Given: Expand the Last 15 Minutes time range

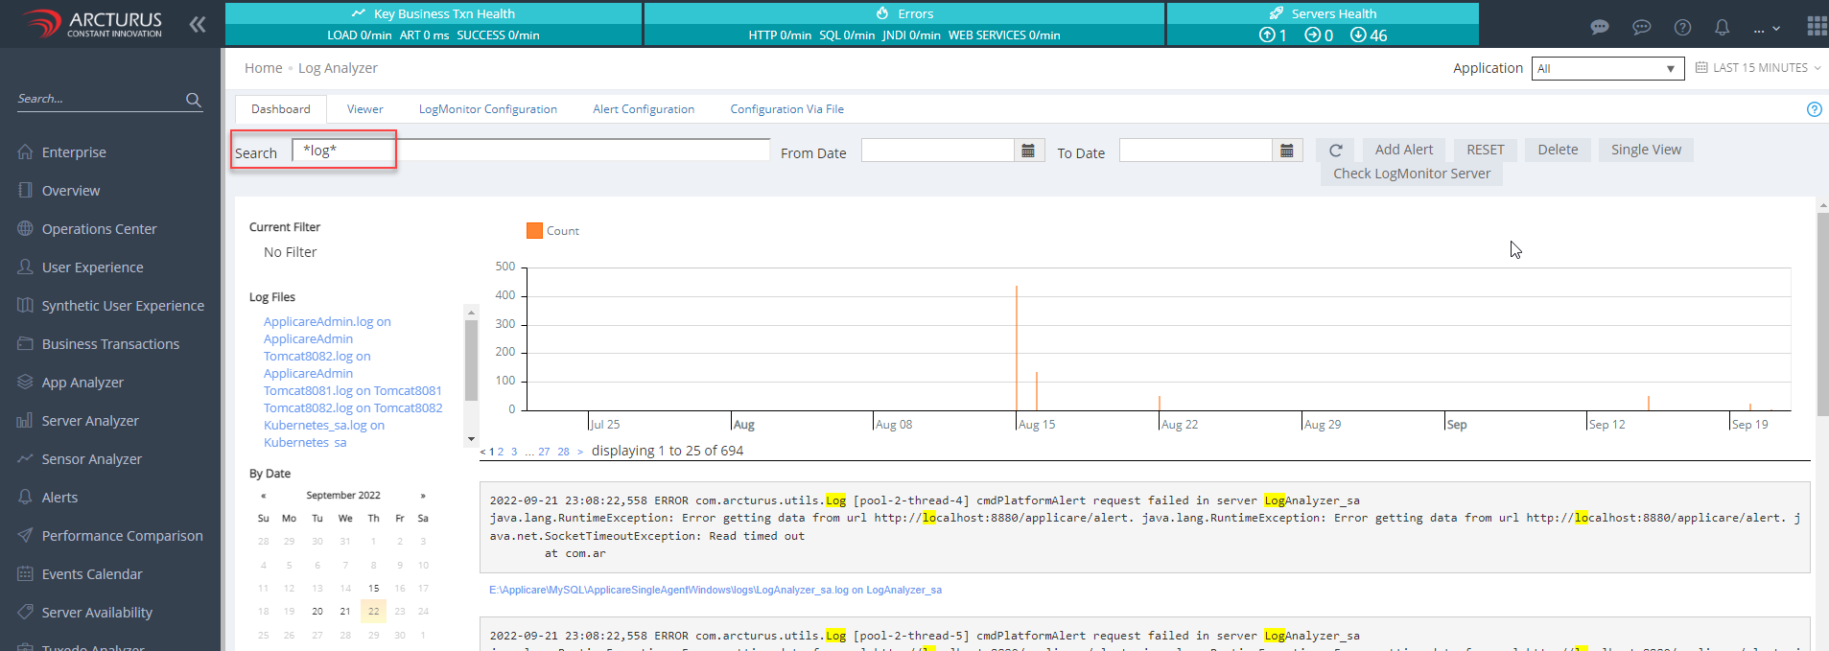Looking at the screenshot, I should pos(1758,68).
